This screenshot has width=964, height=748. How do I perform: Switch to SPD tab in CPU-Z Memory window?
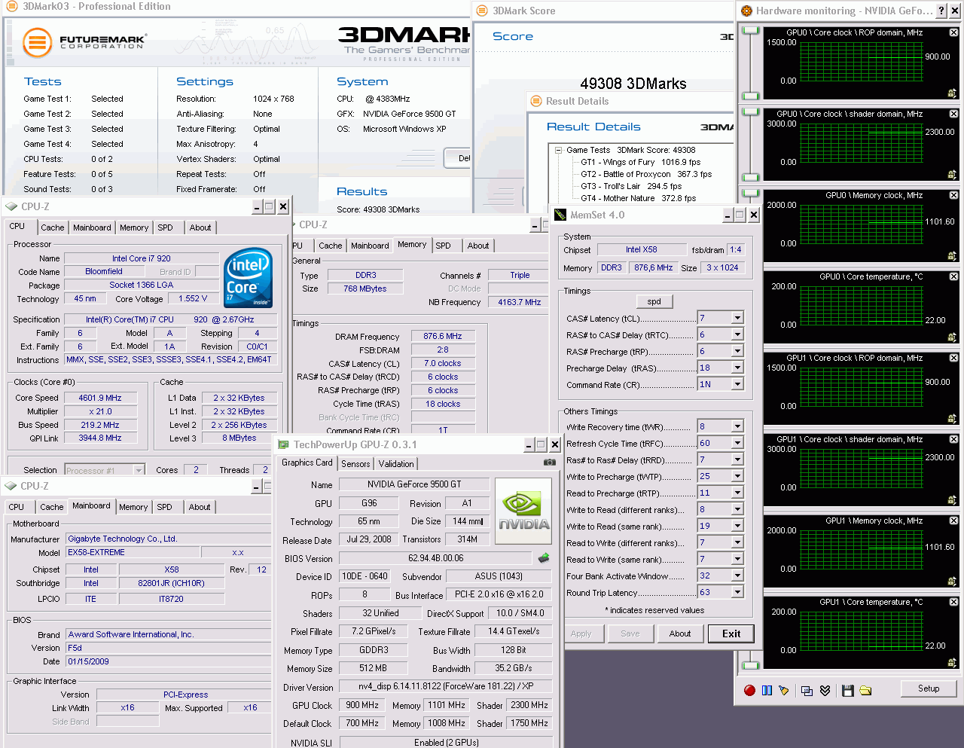pyautogui.click(x=443, y=246)
